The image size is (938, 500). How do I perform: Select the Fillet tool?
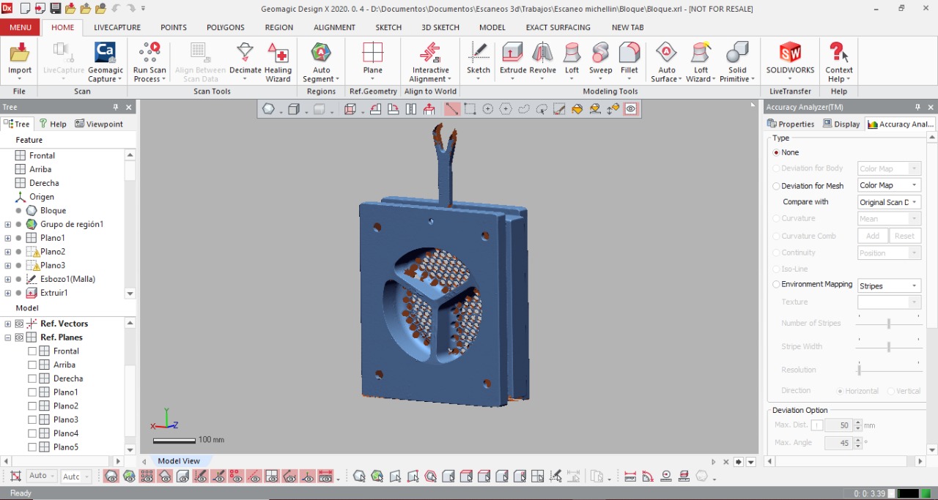point(629,62)
